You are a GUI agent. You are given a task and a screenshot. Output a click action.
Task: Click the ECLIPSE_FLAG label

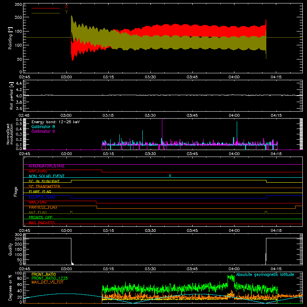(x=42, y=197)
